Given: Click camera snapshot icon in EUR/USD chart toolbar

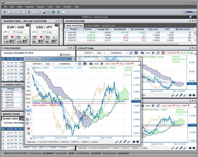Looking at the screenshot, I should point(91,64).
